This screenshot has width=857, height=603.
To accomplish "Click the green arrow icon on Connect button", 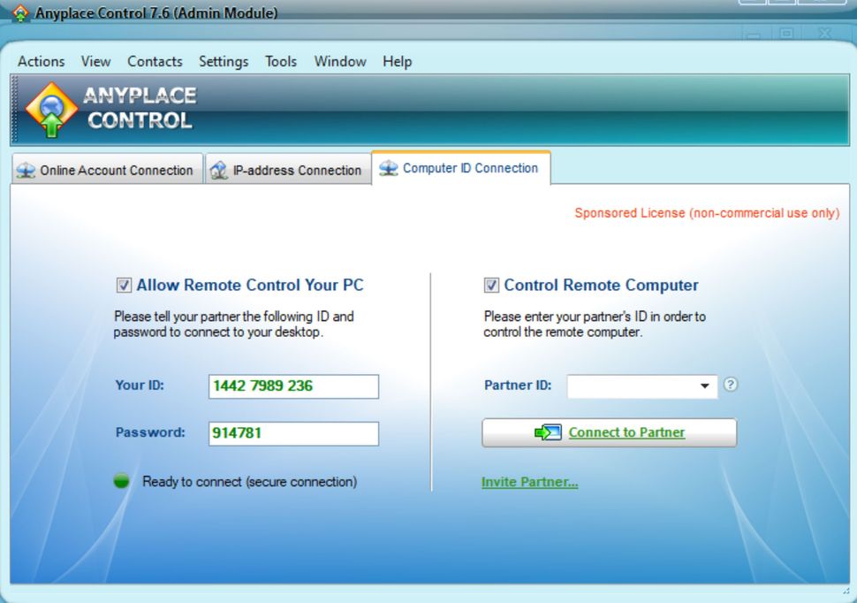I will [x=548, y=433].
